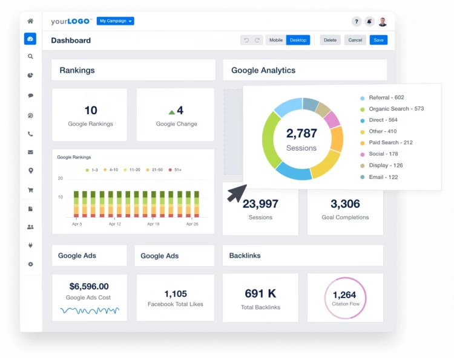454x358 pixels.
Task: Select the Dashboard gauge sidebar icon
Action: point(30,39)
